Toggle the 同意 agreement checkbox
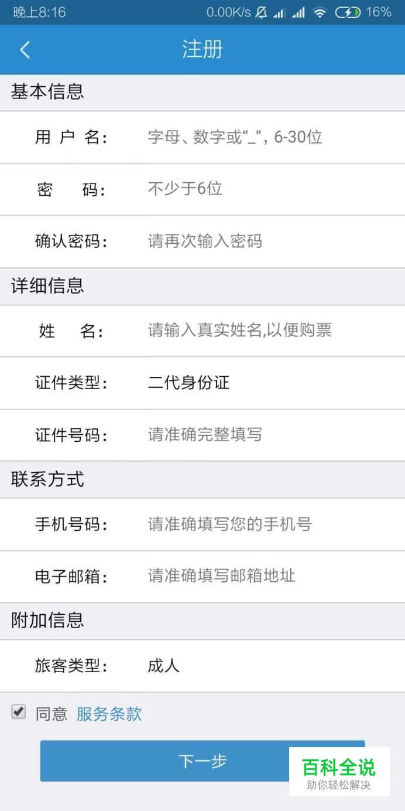This screenshot has height=811, width=405. [x=19, y=712]
